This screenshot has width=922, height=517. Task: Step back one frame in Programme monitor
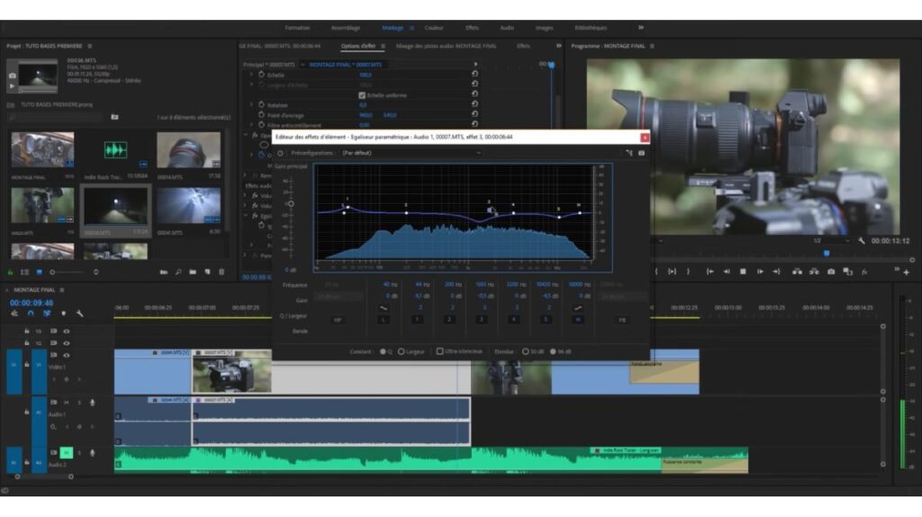727,272
